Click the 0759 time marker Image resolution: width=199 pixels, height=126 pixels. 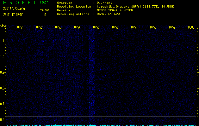[x=172, y=27]
